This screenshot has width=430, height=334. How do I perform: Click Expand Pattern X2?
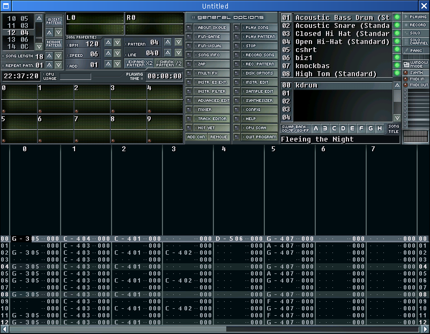[139, 63]
